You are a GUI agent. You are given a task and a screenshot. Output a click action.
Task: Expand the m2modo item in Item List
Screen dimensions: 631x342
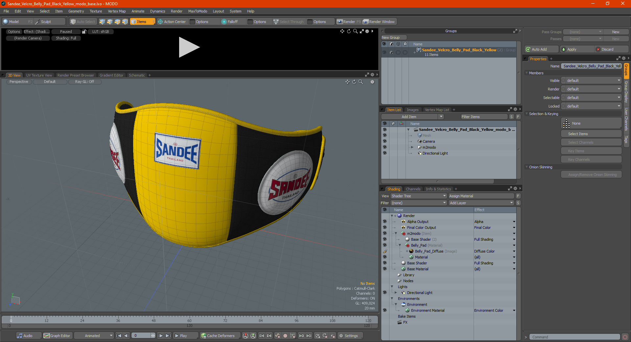pos(412,147)
